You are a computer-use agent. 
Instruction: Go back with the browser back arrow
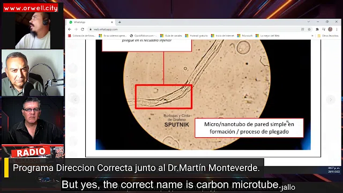coord(70,29)
